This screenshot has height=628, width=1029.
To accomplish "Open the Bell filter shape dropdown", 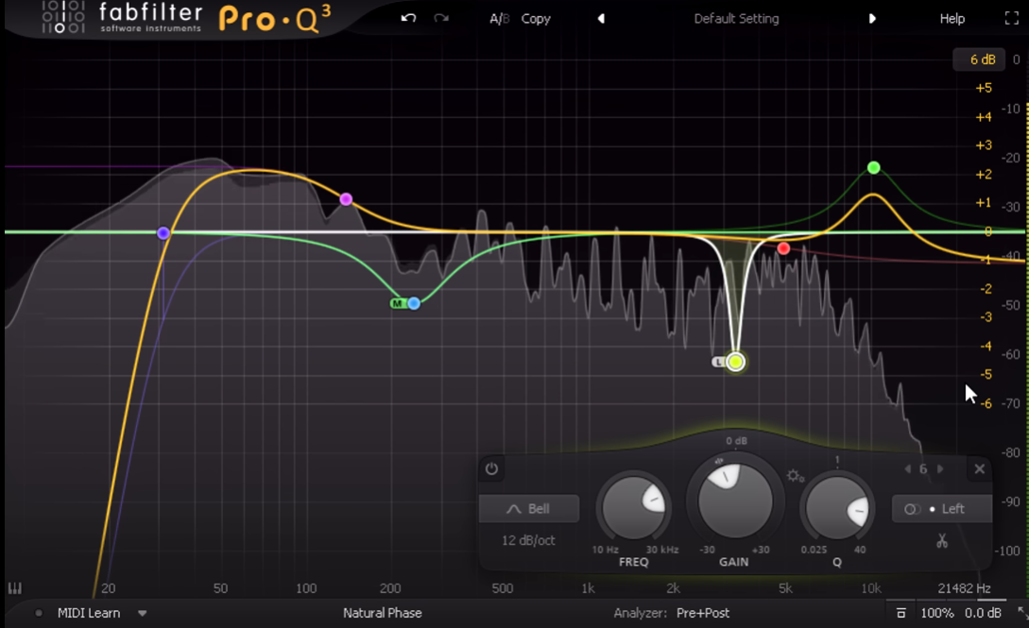I will (x=529, y=509).
